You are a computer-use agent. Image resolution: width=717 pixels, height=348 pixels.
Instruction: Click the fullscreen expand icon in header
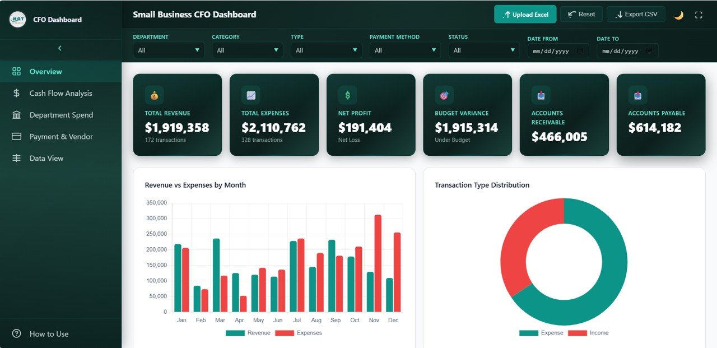[699, 14]
